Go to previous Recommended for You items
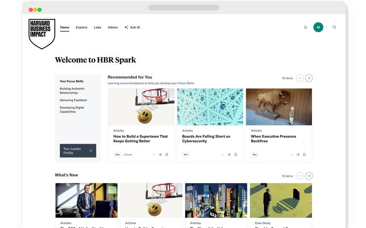This screenshot has width=366, height=228. (300, 78)
